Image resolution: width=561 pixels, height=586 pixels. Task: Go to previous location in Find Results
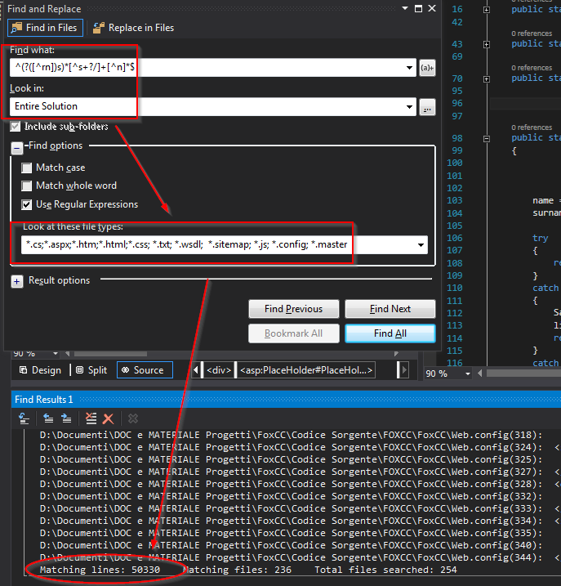(x=49, y=418)
